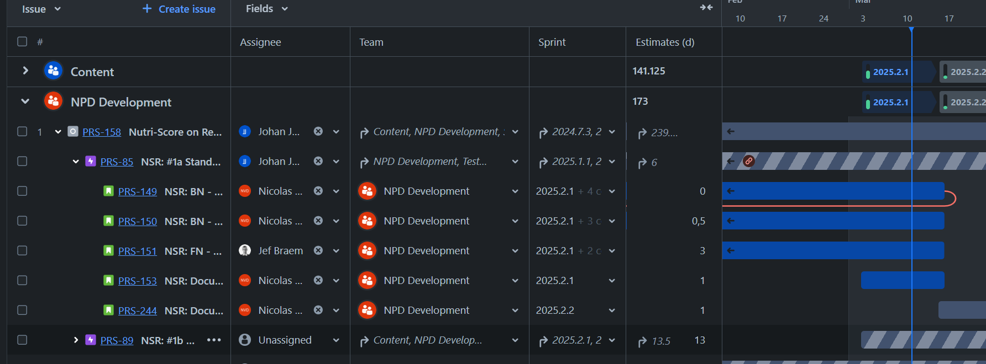Remove Jef Braem as assignee
Screen dimensions: 986x364
coord(318,250)
